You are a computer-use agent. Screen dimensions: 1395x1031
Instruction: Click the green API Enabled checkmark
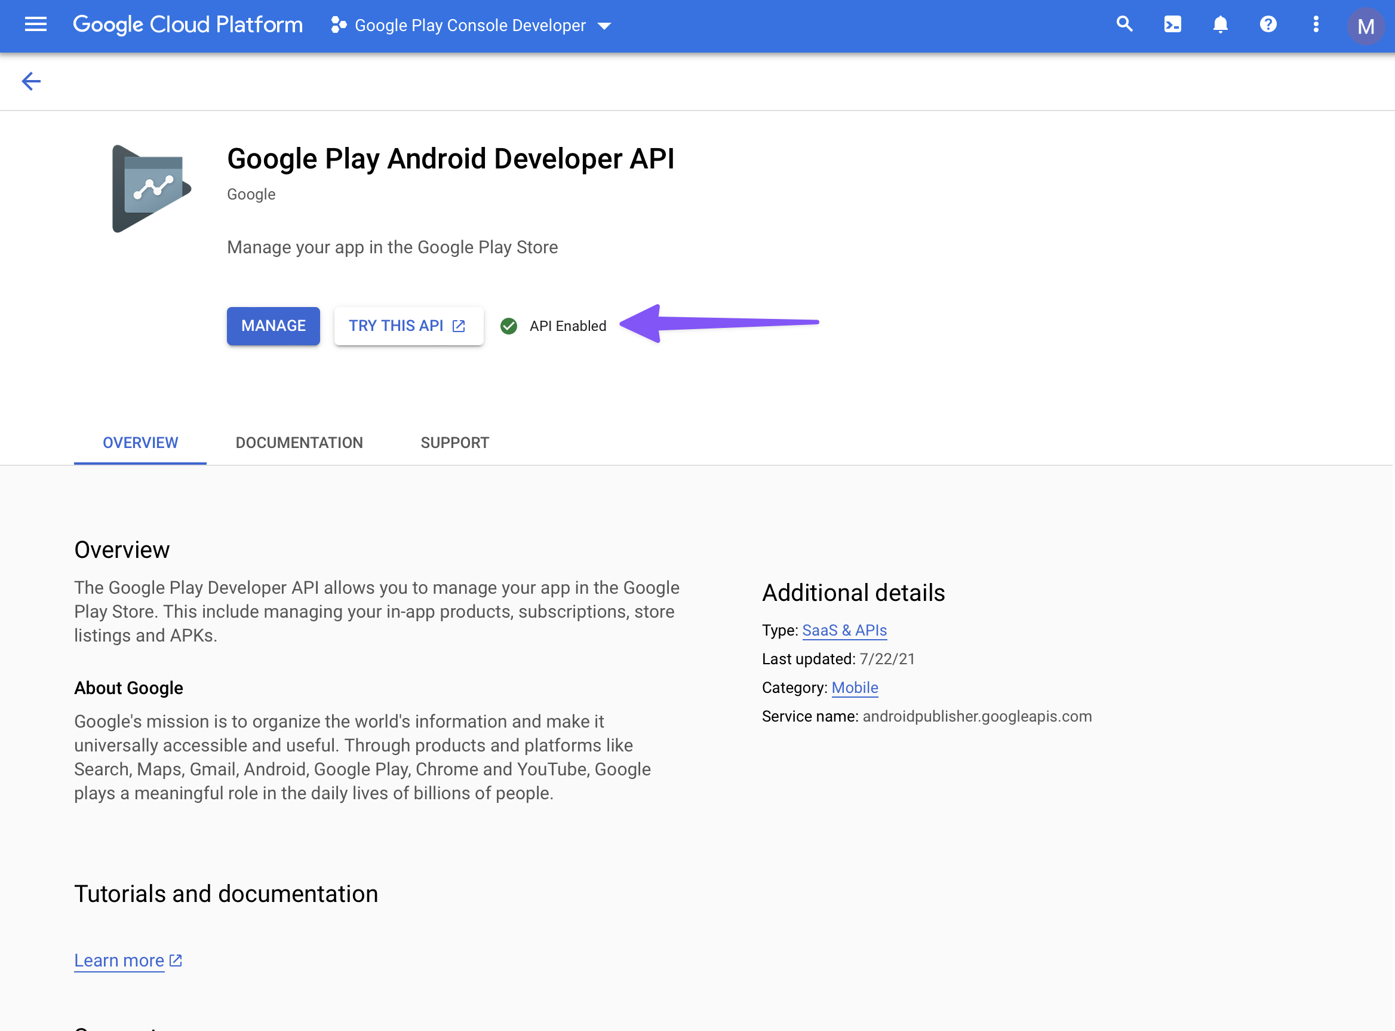pyautogui.click(x=509, y=326)
